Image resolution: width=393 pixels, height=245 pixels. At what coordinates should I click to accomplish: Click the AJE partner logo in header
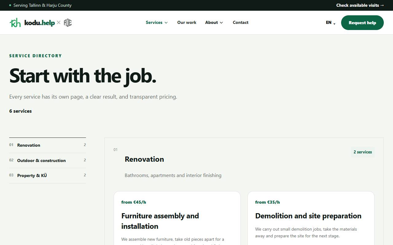(68, 23)
